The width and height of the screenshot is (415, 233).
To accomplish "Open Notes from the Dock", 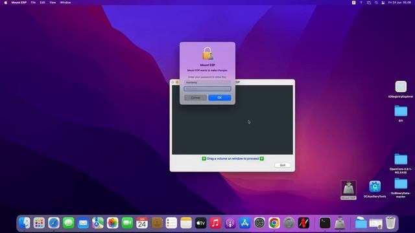I will tap(186, 223).
